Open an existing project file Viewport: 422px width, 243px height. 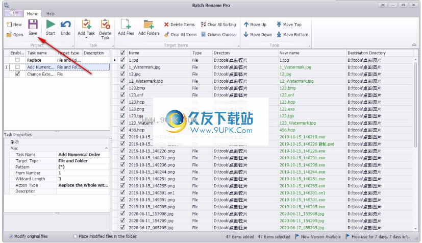pos(14,34)
